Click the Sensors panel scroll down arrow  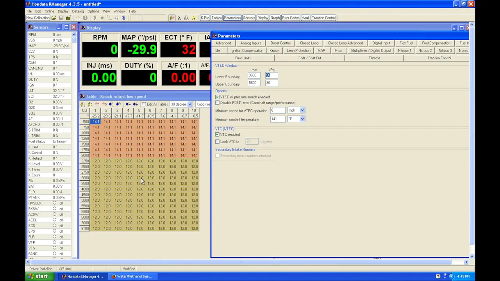74,258
